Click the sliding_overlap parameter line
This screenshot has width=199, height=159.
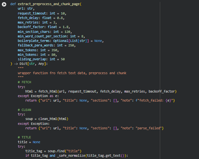[41, 59]
